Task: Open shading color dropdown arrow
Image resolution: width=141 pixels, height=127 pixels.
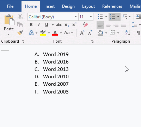Action: coord(106,33)
